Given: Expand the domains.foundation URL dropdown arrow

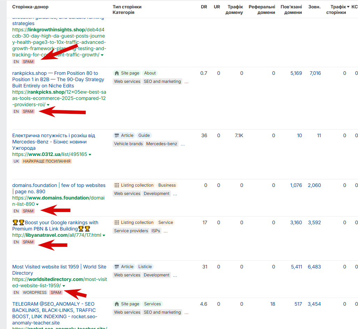Looking at the screenshot, I should coord(37,204).
